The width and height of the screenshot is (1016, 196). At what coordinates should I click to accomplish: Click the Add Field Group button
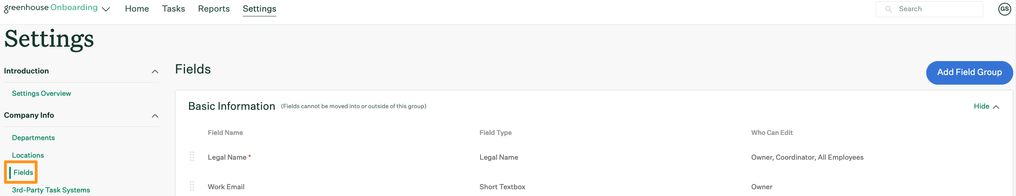tap(970, 72)
